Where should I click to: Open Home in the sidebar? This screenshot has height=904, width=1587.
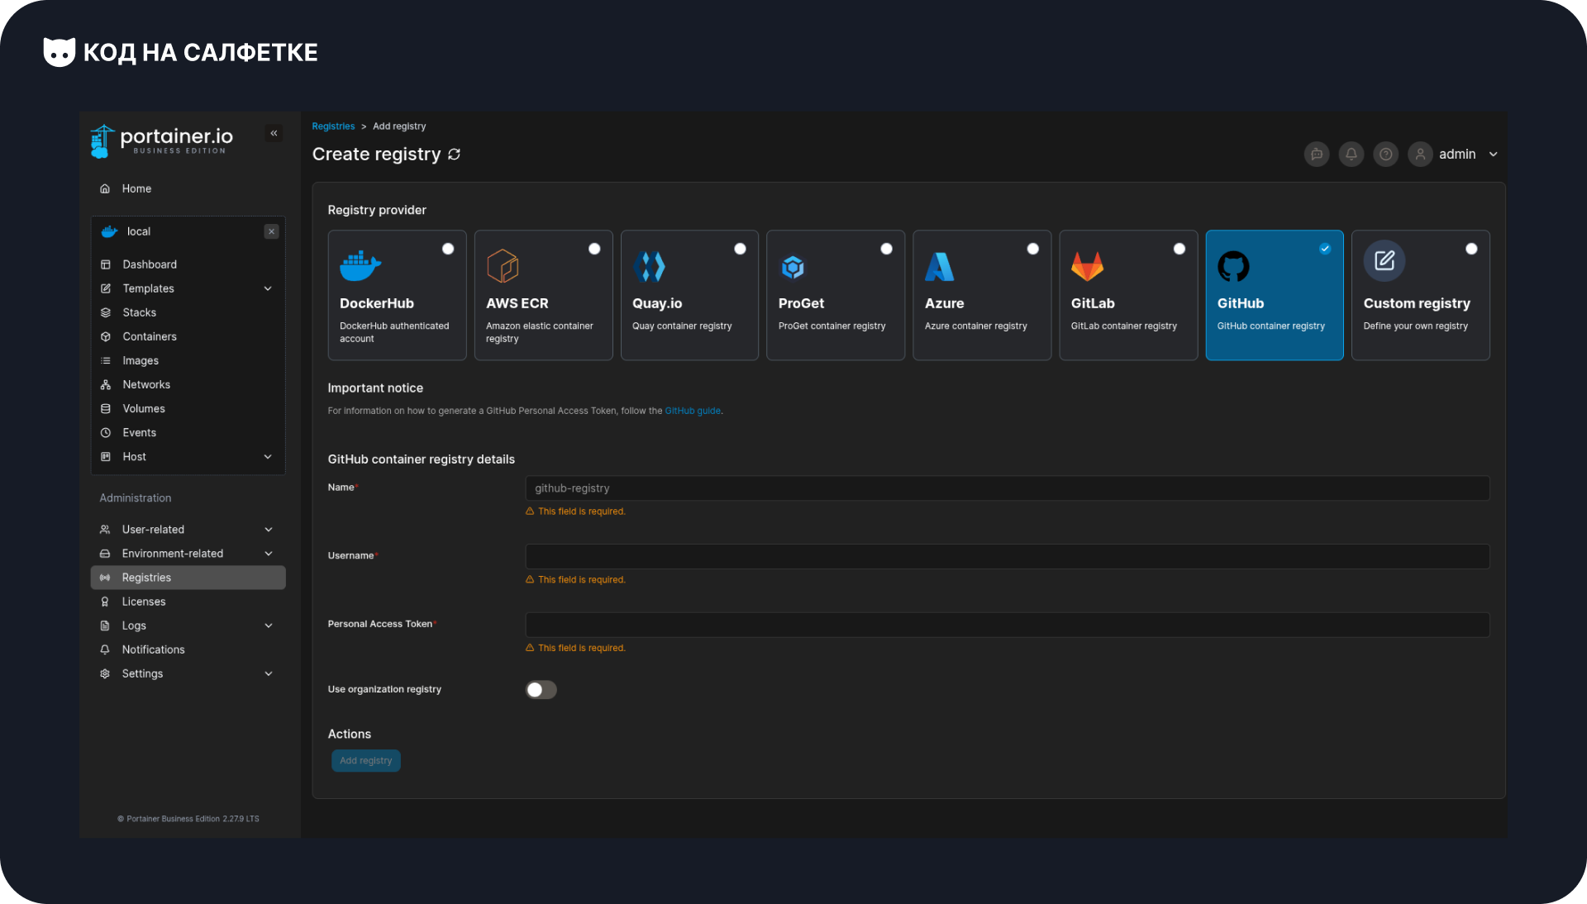click(x=188, y=189)
